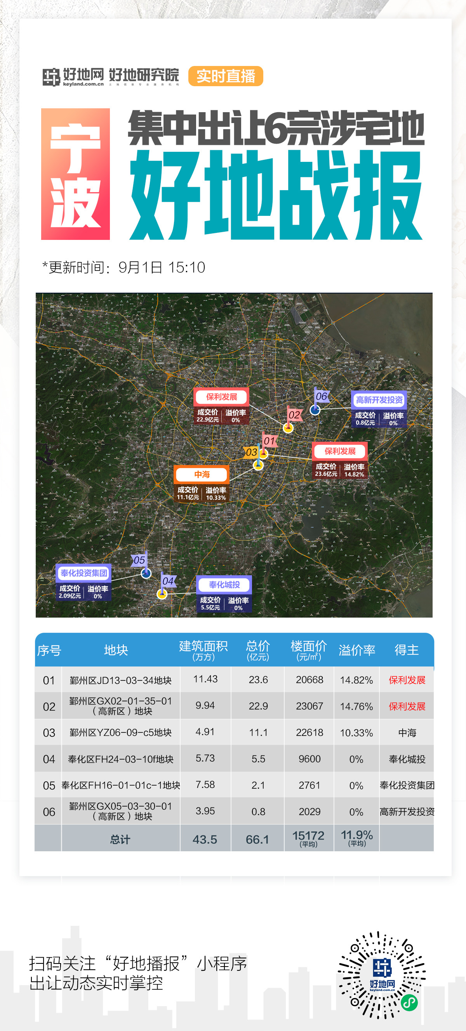Click map flag marker 04

[x=168, y=581]
